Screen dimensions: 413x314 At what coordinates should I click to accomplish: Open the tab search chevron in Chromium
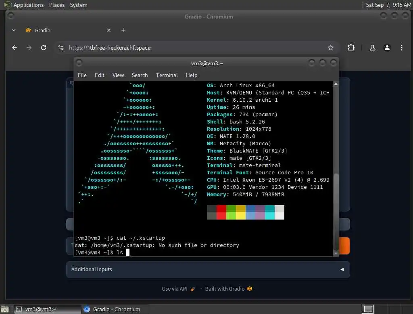14,30
